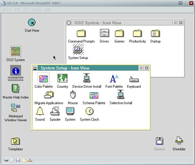Click the hard disk status bar icon
This screenshot has height=165, width=195.
click(x=6, y=160)
